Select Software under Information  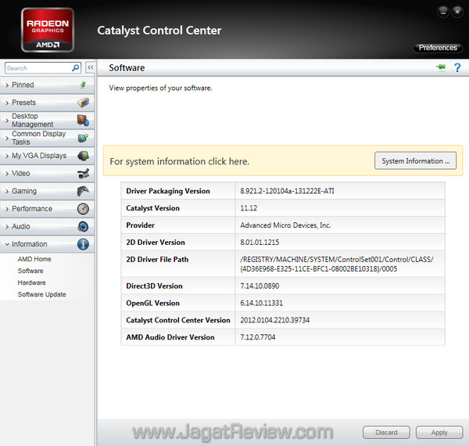(30, 271)
